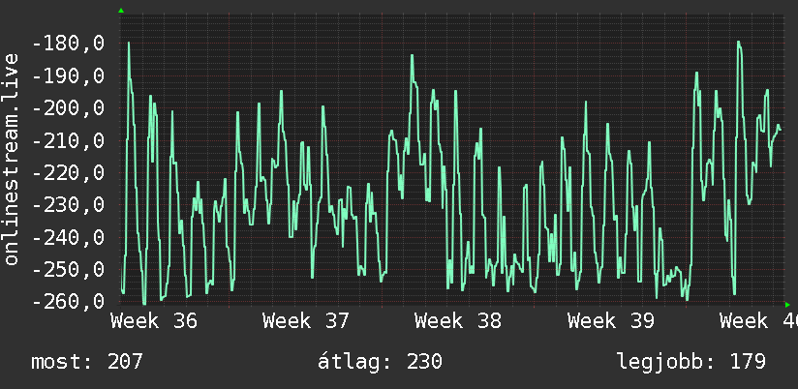Click the -220,0 y-axis label
The height and width of the screenshot is (389, 798).
68,173
